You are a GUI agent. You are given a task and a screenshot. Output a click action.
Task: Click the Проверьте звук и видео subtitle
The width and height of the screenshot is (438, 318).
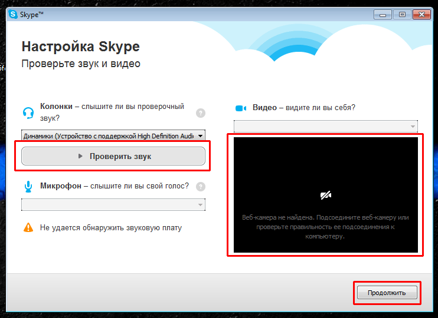(x=81, y=64)
